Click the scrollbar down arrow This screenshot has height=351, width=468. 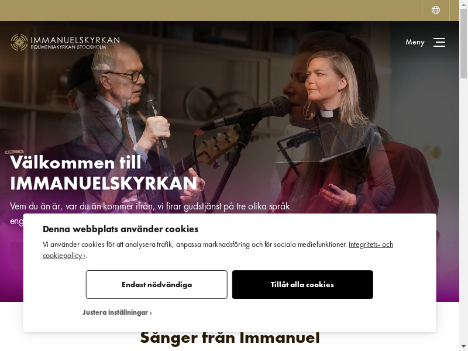point(463,347)
